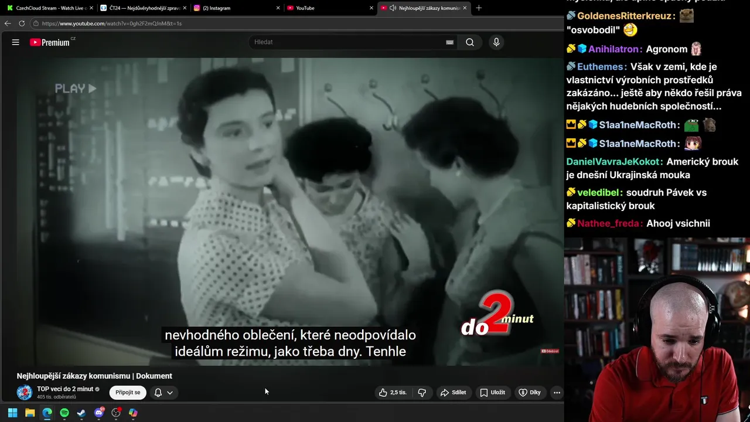The height and width of the screenshot is (422, 750).
Task: Open the on-screen keyboard icon in search box
Action: [x=449, y=42]
